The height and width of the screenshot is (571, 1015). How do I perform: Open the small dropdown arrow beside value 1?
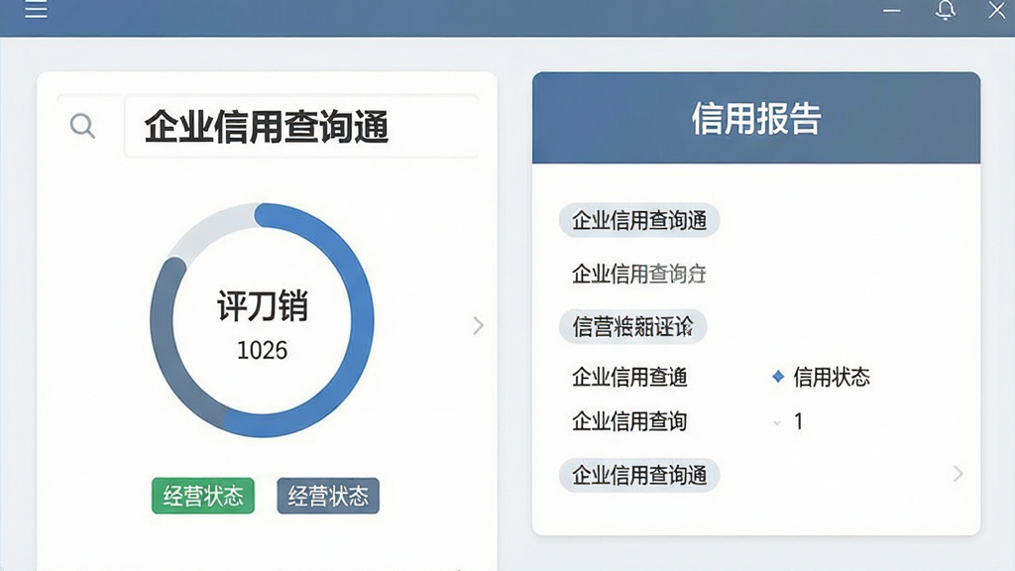click(777, 422)
